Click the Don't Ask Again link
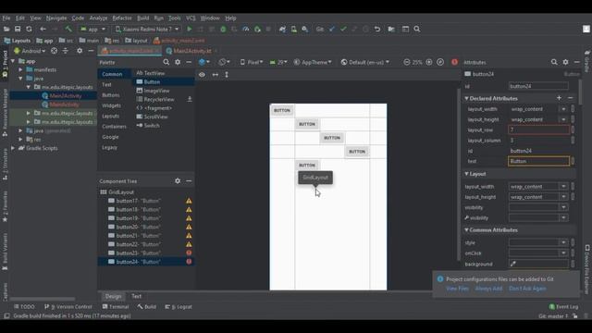Viewport: 592px width, 333px height. tap(527, 289)
